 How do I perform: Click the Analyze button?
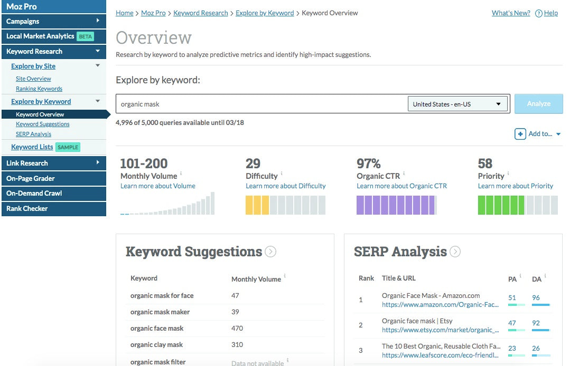(x=538, y=104)
